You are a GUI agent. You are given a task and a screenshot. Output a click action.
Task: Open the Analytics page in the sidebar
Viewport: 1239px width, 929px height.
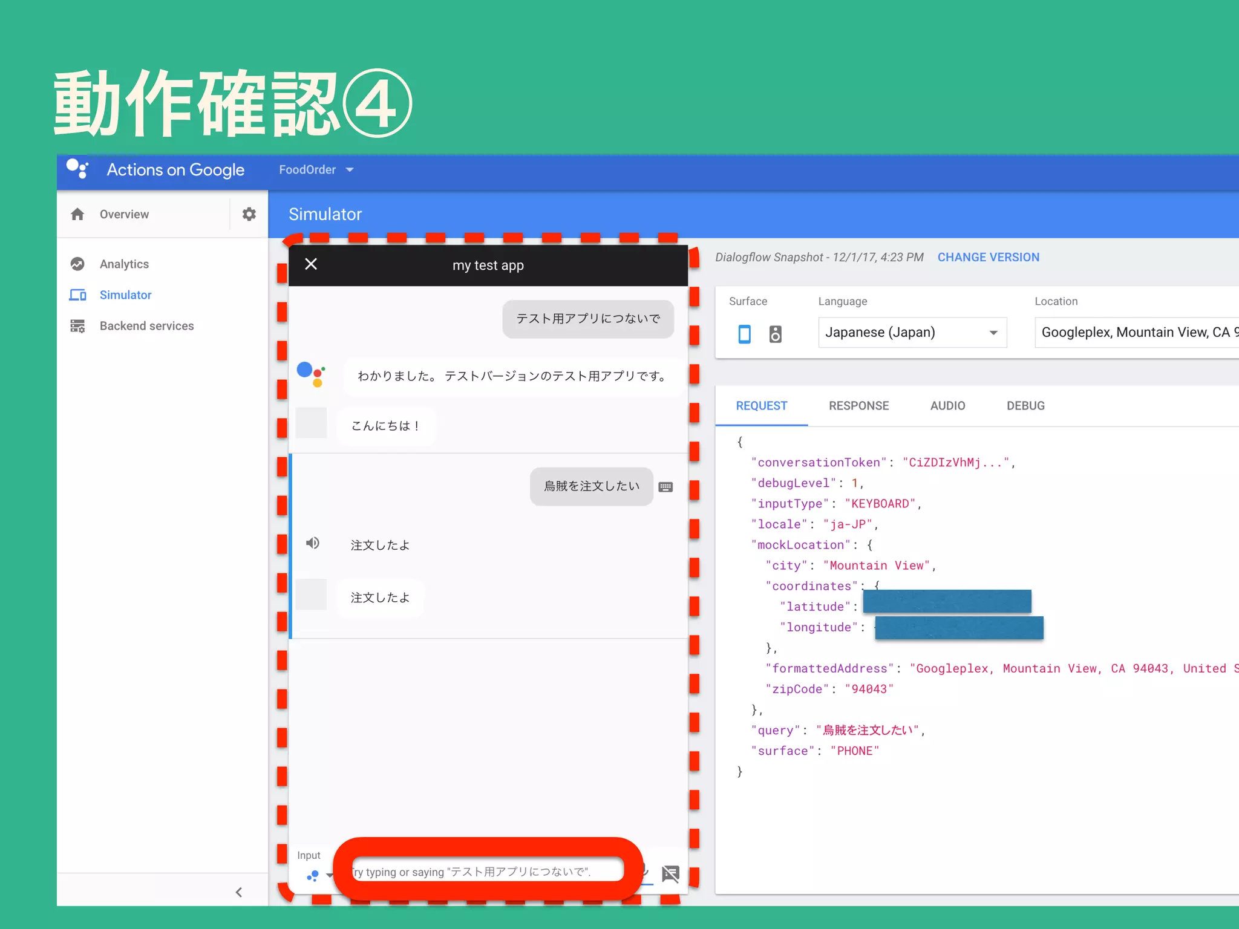124,264
